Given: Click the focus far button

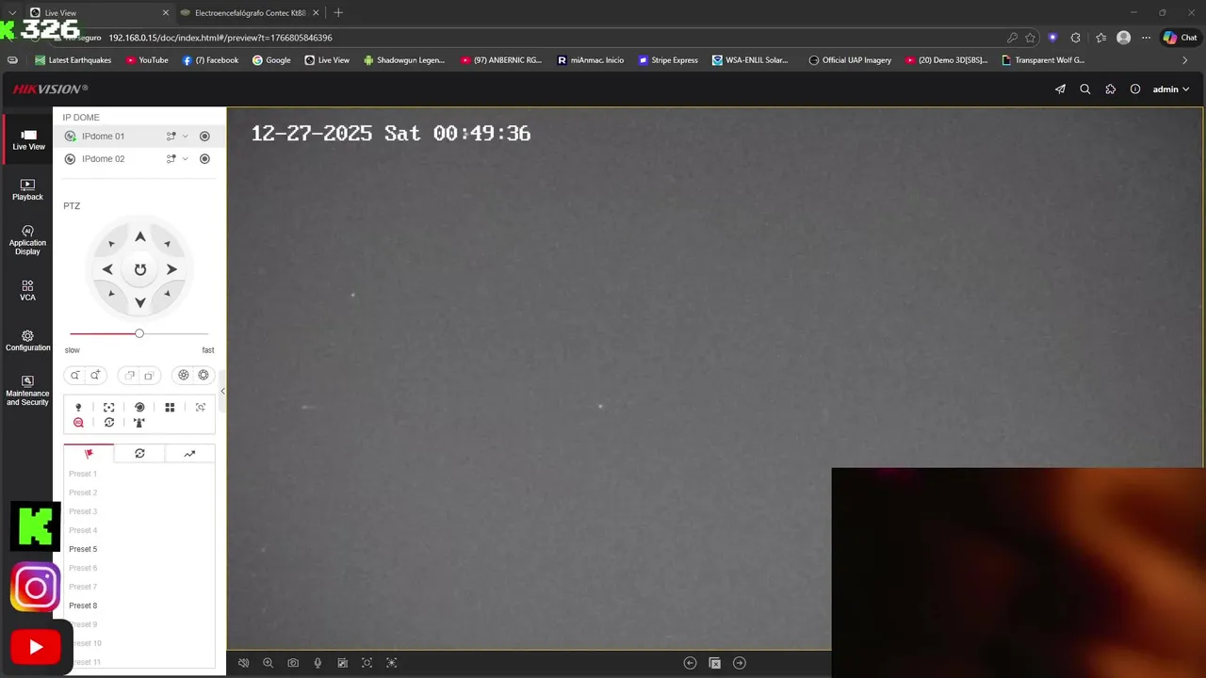Looking at the screenshot, I should click(x=149, y=375).
